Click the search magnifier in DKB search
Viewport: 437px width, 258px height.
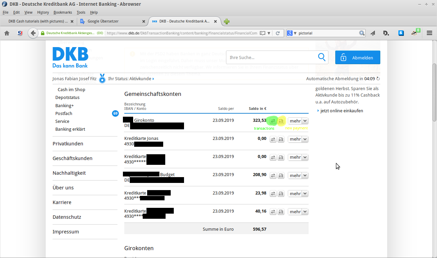[322, 57]
